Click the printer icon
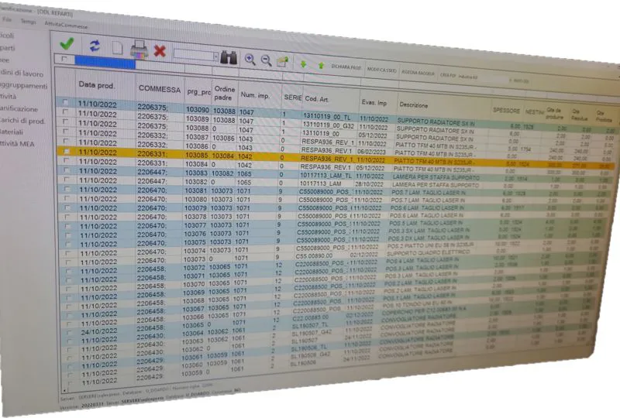Screen dimensions: 620x418 139,50
